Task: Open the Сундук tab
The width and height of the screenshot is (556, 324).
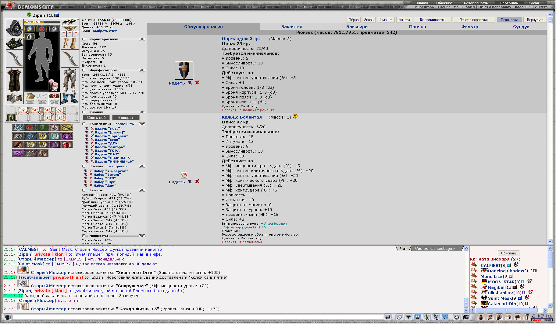Action: pos(521,27)
